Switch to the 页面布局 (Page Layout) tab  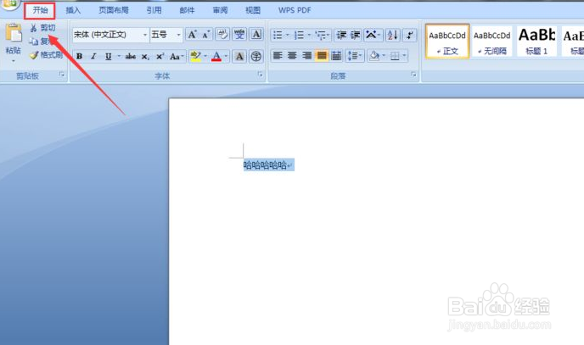point(114,10)
